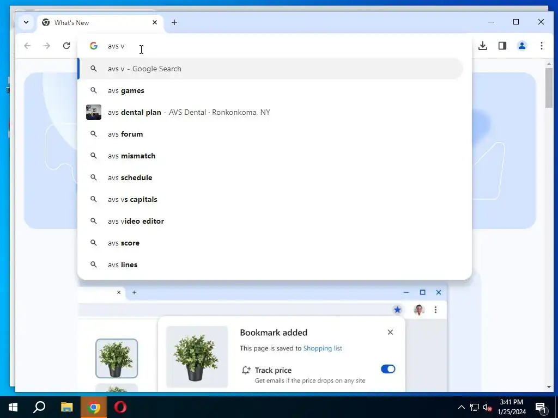Screen dimensions: 558x418
Task: Close the What's New tab
Action: tap(154, 22)
